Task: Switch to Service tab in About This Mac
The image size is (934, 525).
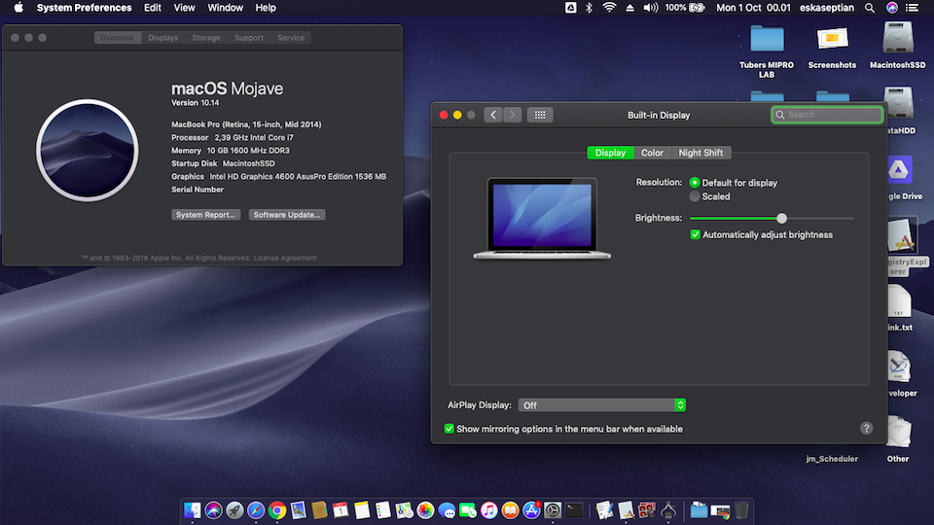Action: pyautogui.click(x=291, y=38)
